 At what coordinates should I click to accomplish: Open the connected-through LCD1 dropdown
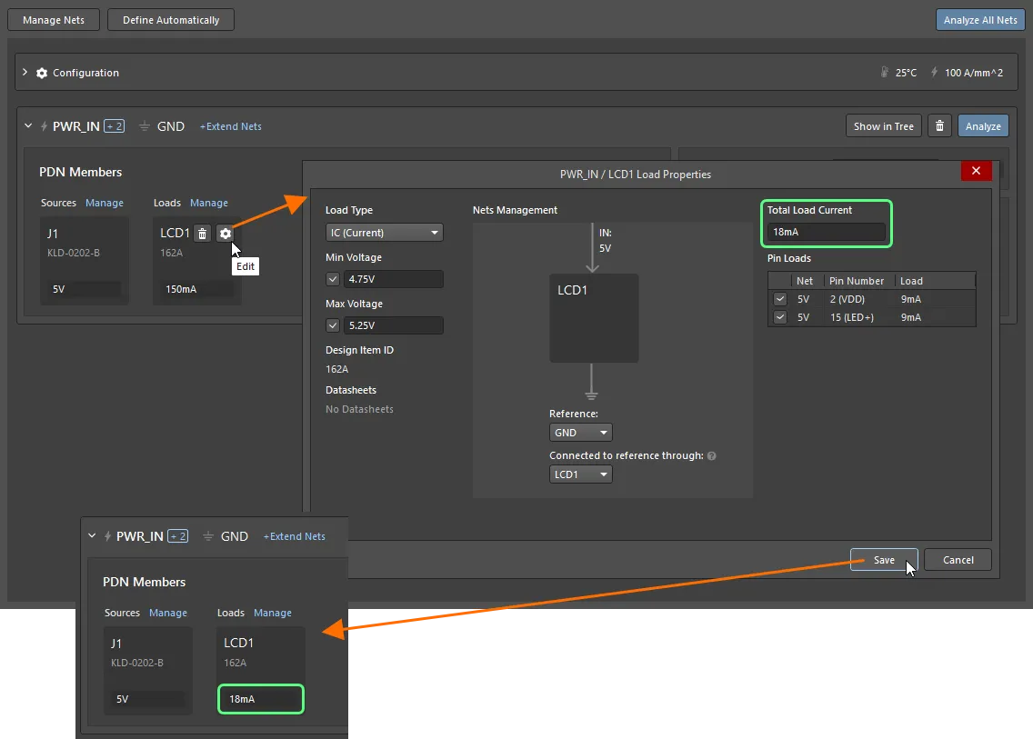[580, 474]
